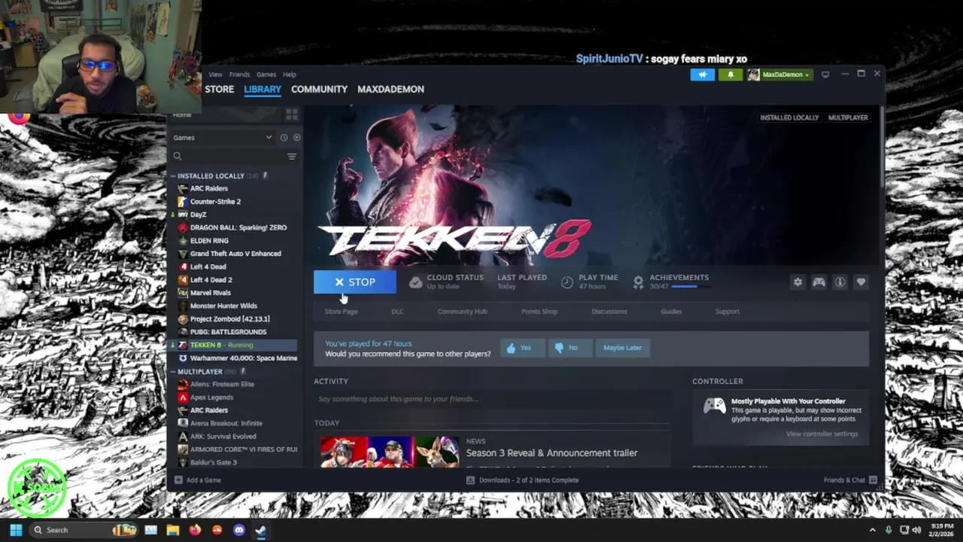The height and width of the screenshot is (542, 963).
Task: Open the Points Shop link
Action: click(x=539, y=312)
